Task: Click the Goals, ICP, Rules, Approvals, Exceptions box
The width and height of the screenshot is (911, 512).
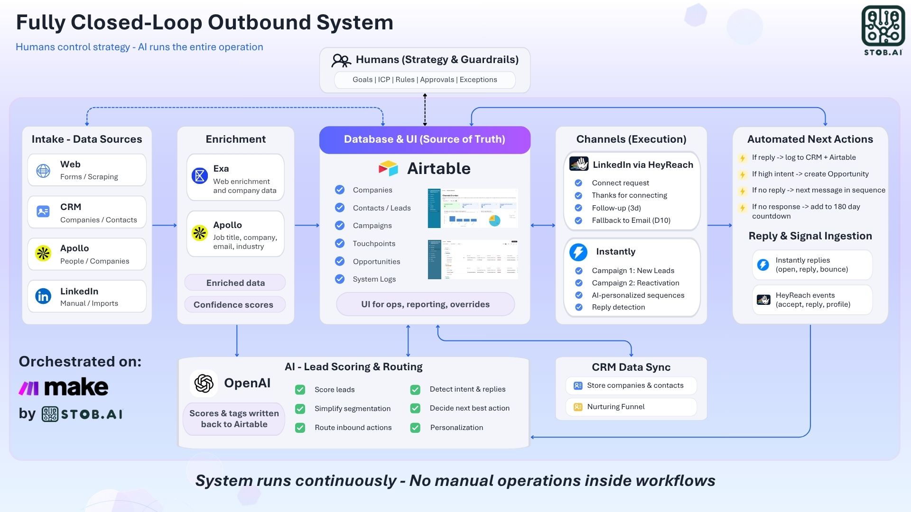Action: coord(425,80)
